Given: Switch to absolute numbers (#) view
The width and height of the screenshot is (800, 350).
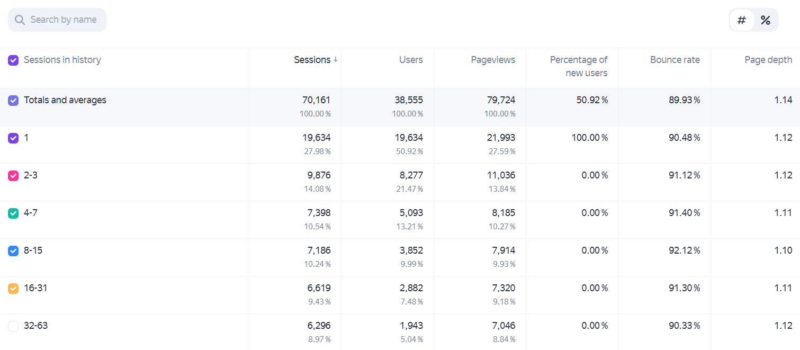Looking at the screenshot, I should 742,20.
